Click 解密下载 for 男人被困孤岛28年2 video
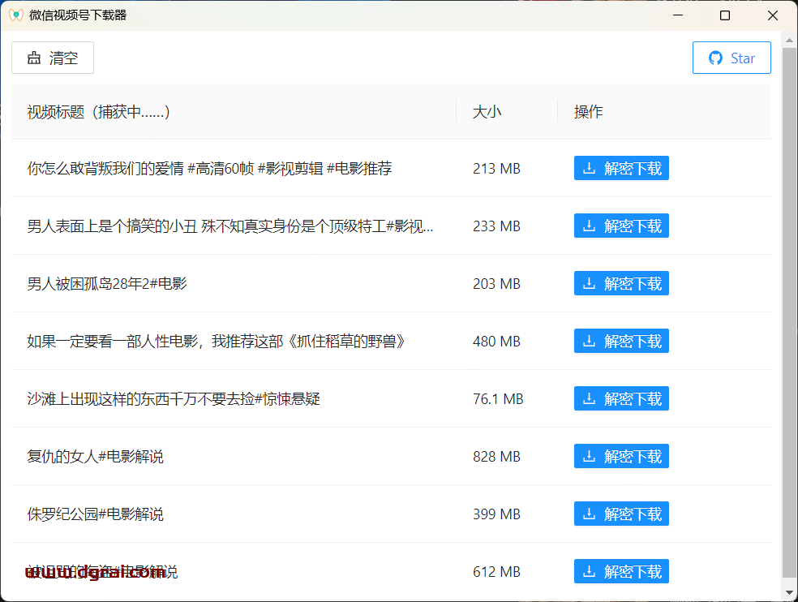The image size is (798, 602). point(621,283)
